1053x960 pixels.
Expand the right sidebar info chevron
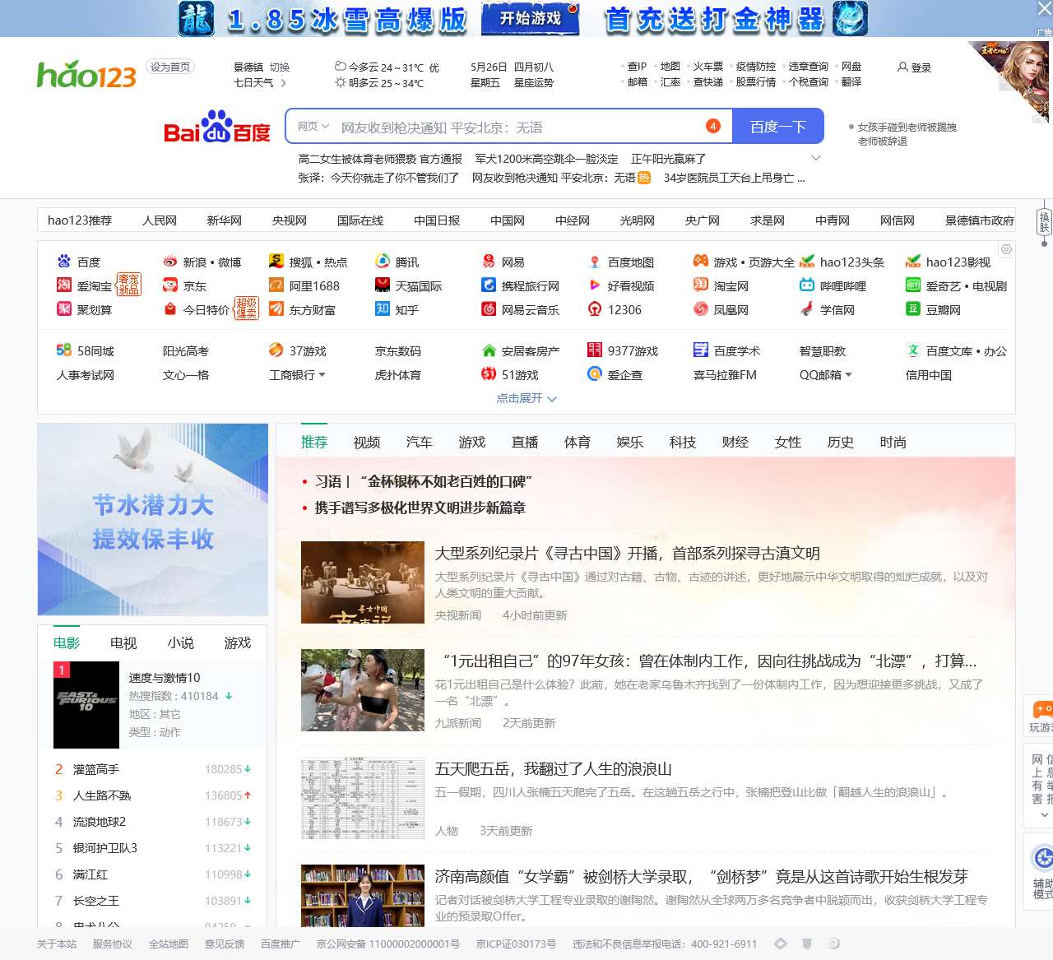pos(1044,815)
